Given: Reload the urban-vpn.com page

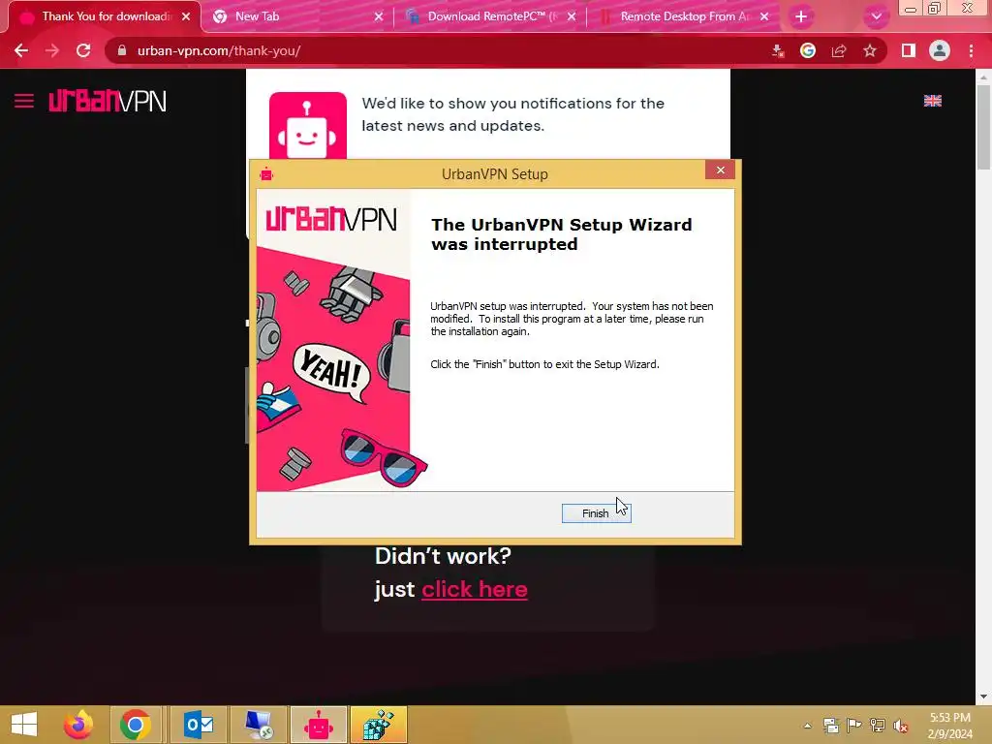Looking at the screenshot, I should [83, 50].
